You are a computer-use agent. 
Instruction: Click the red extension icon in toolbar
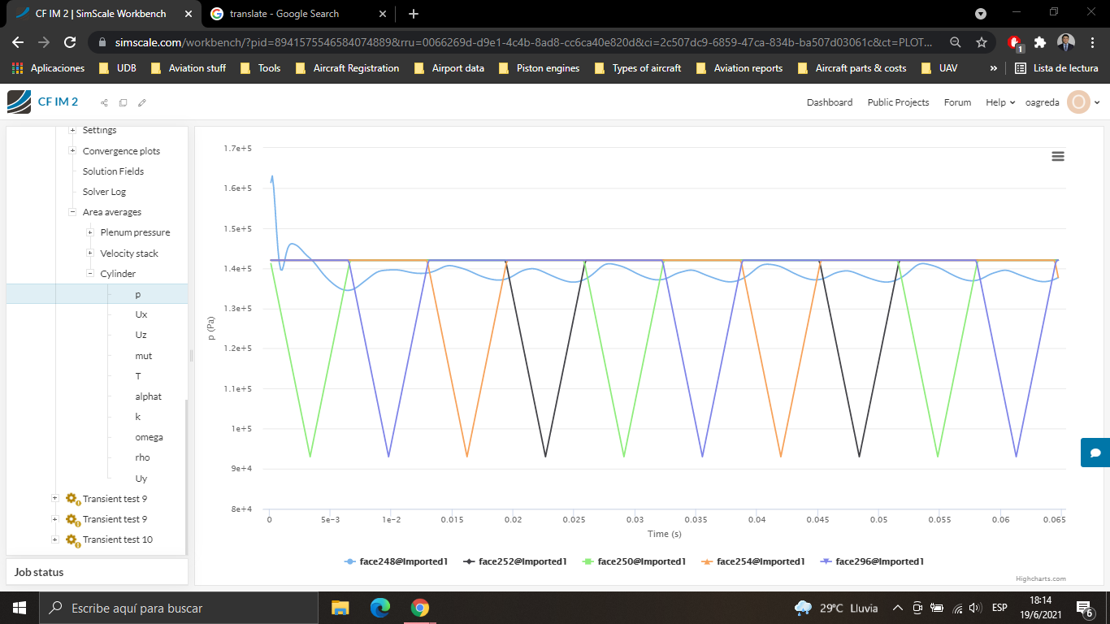click(1015, 43)
